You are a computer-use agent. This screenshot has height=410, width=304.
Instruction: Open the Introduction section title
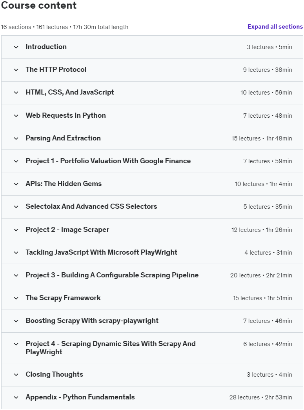46,47
